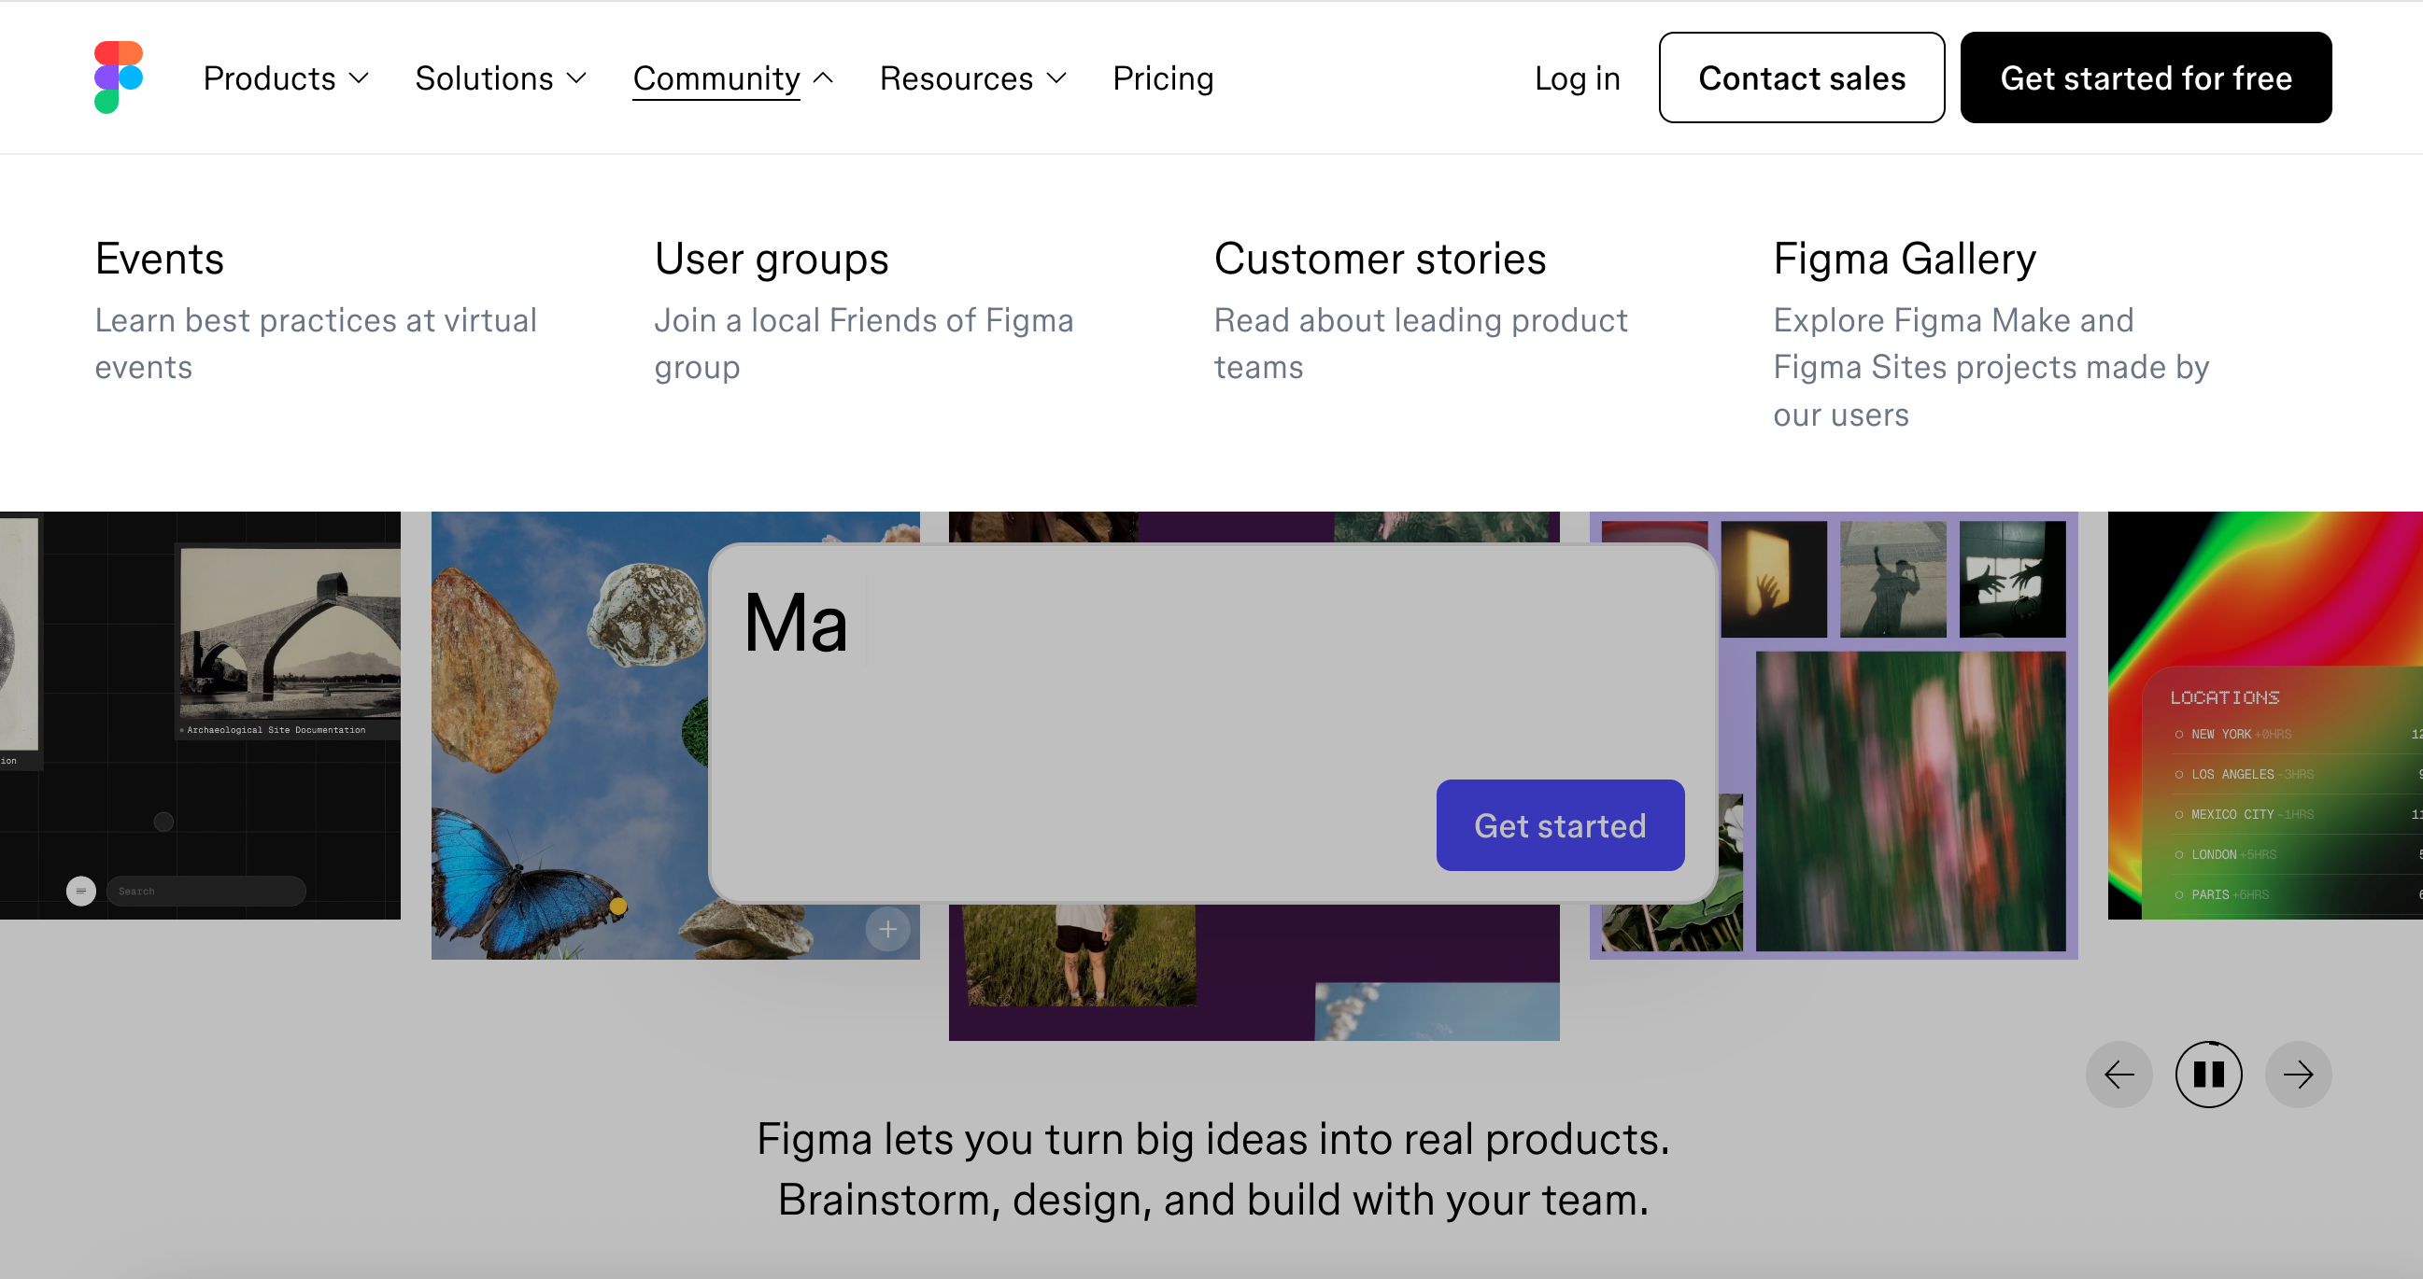Open Figma Gallery menu entry
Screen dimensions: 2423x1279
coord(1905,259)
